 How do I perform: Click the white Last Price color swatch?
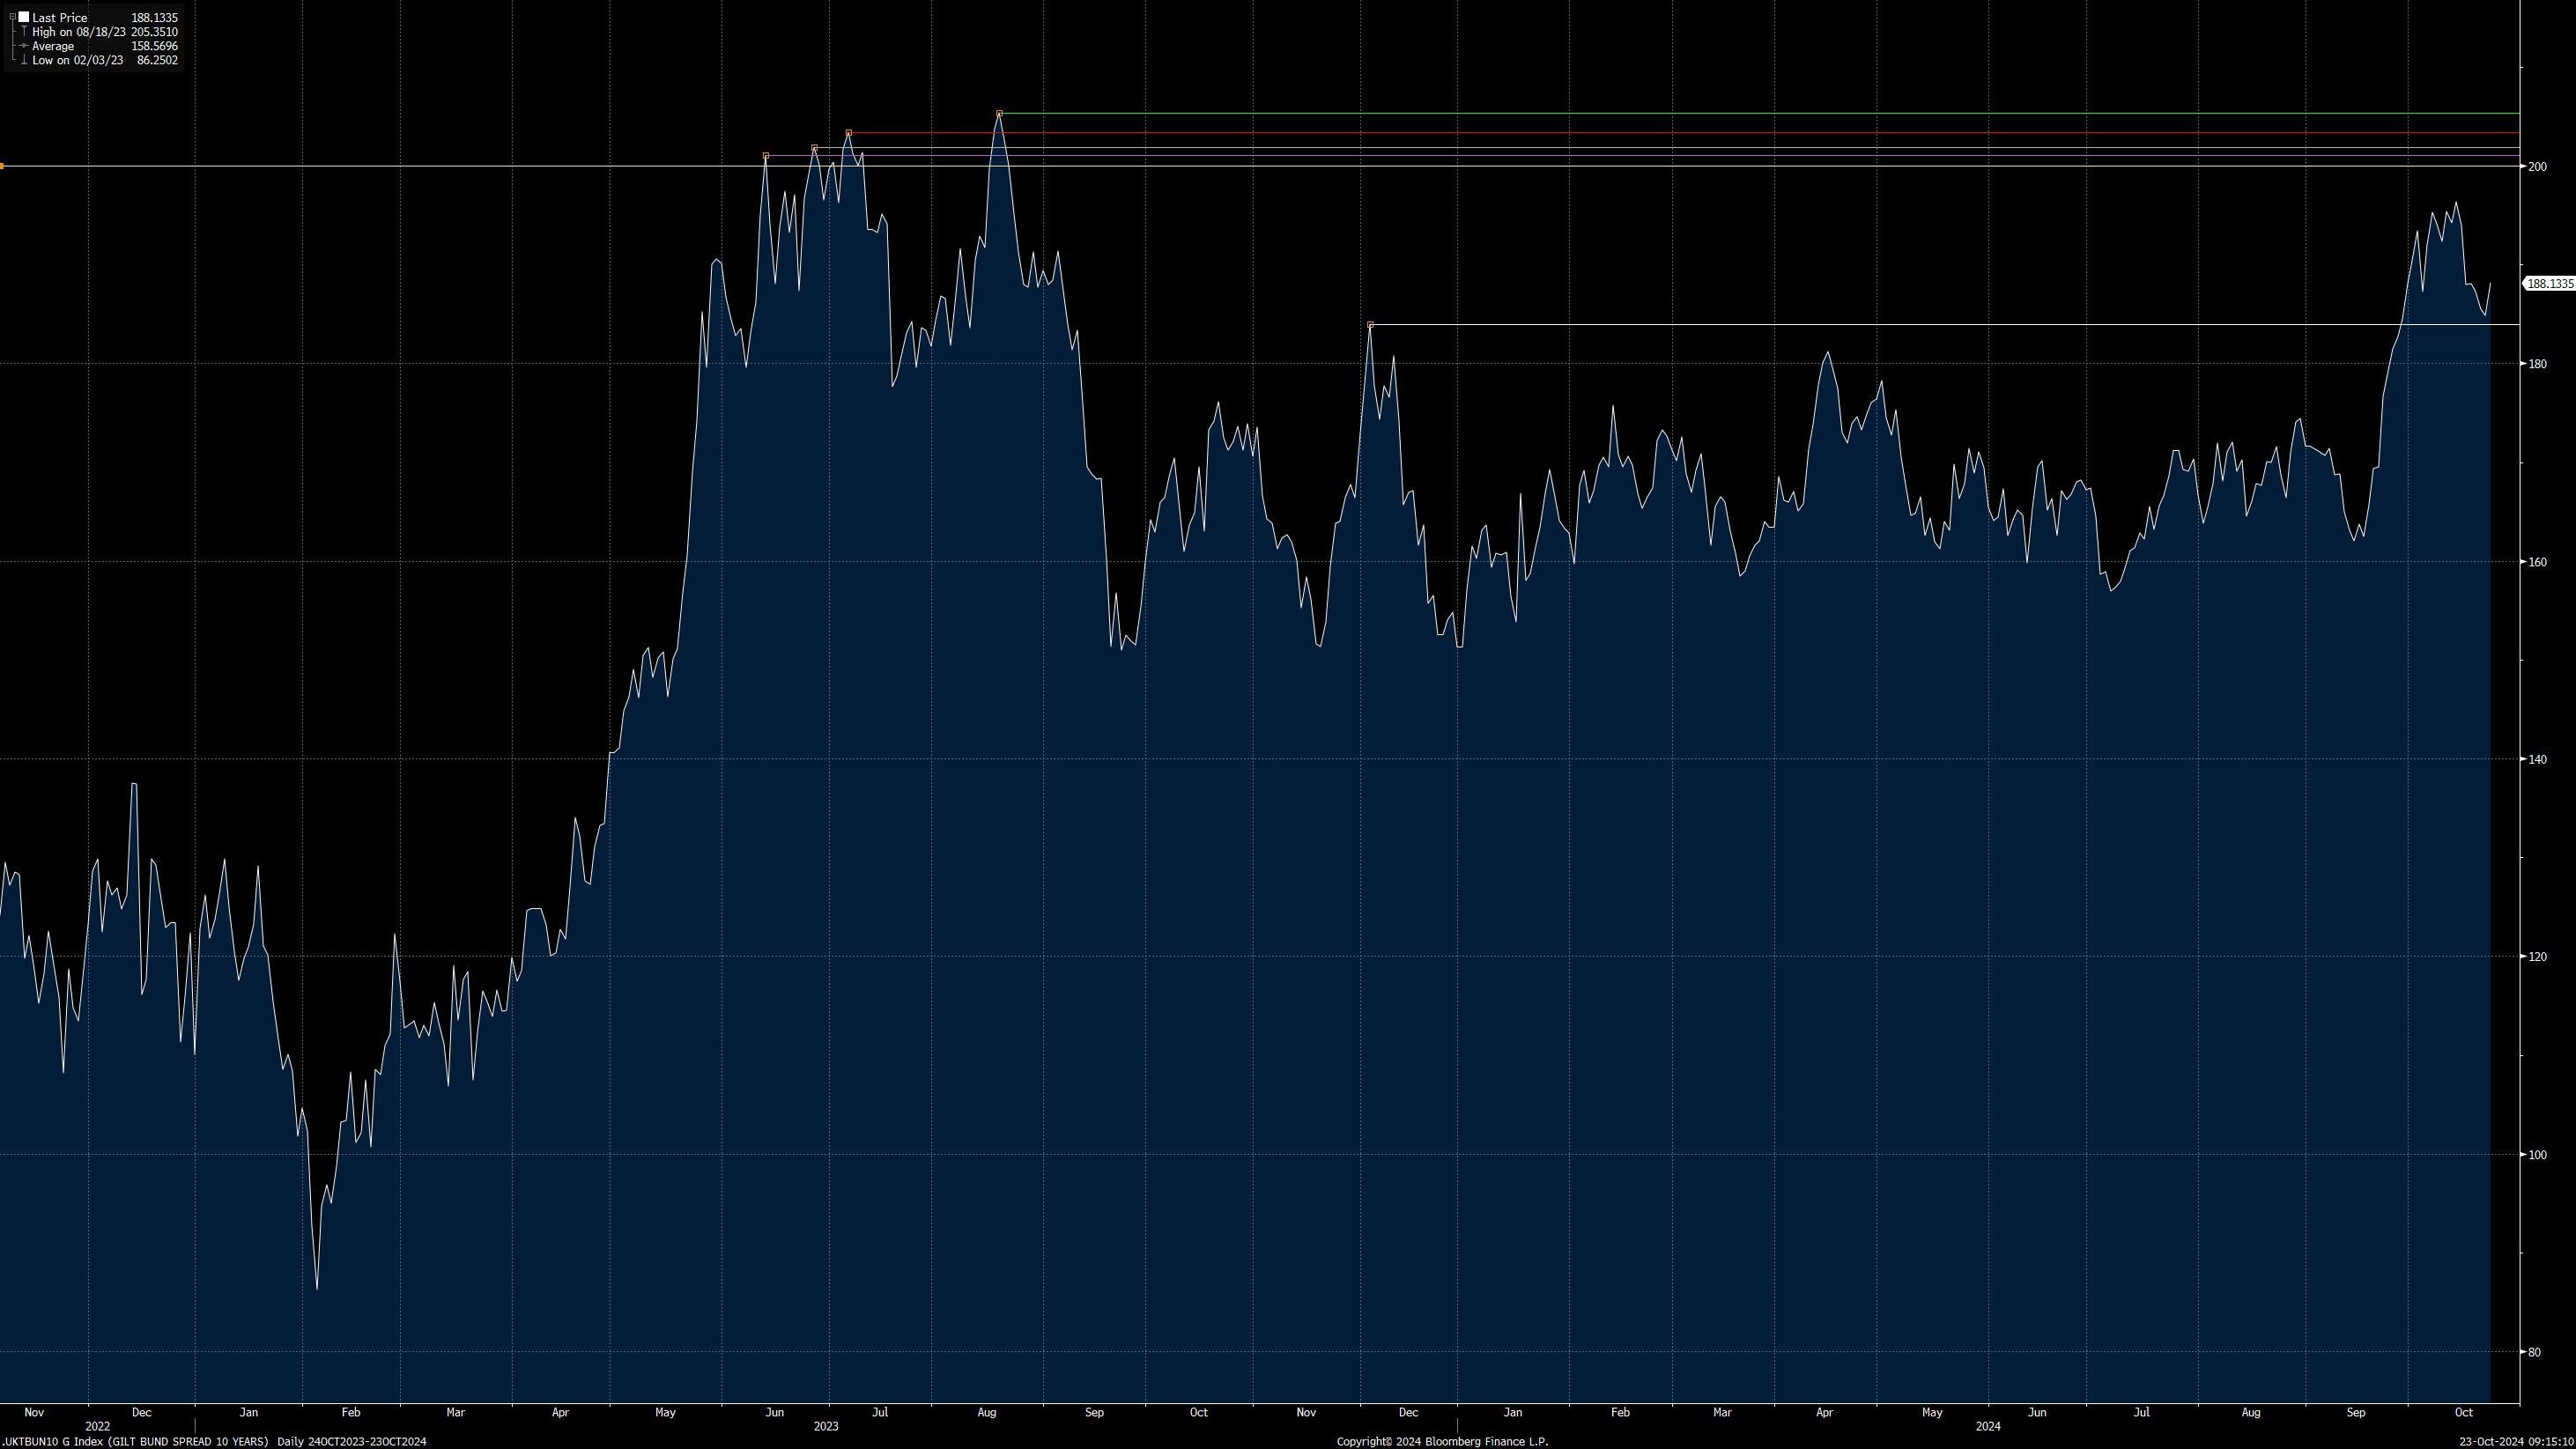(23, 18)
